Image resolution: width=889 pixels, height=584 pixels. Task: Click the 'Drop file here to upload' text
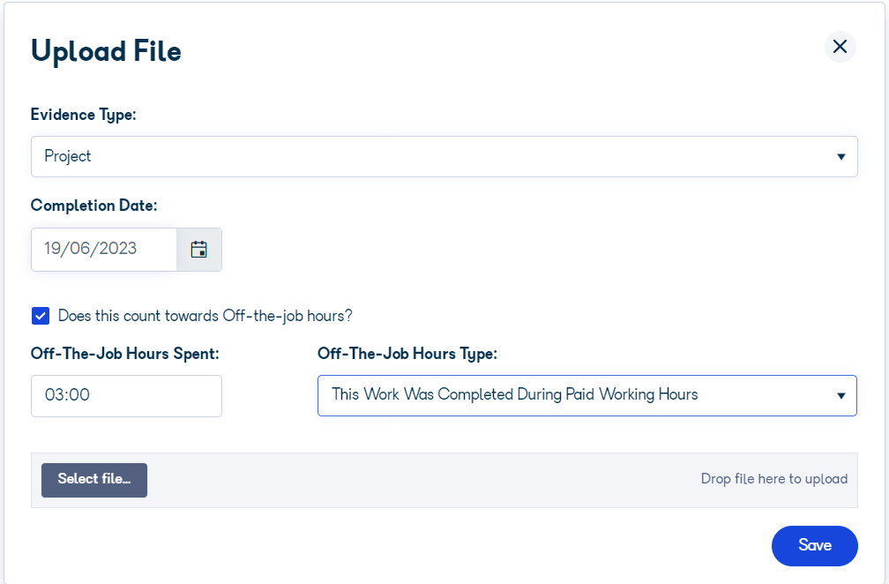773,479
